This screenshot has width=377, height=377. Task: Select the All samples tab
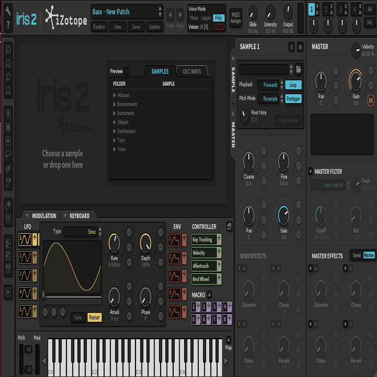(x=370, y=10)
